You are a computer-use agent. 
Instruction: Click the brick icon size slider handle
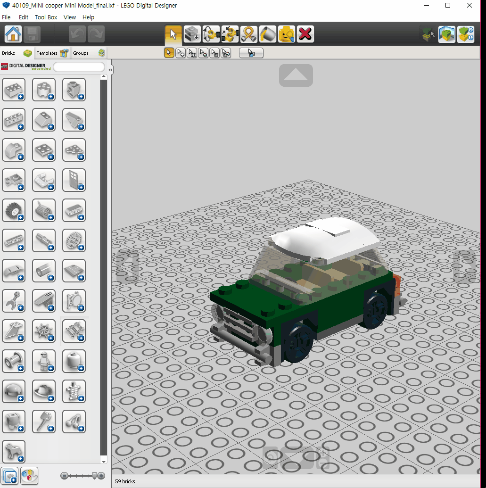[94, 476]
